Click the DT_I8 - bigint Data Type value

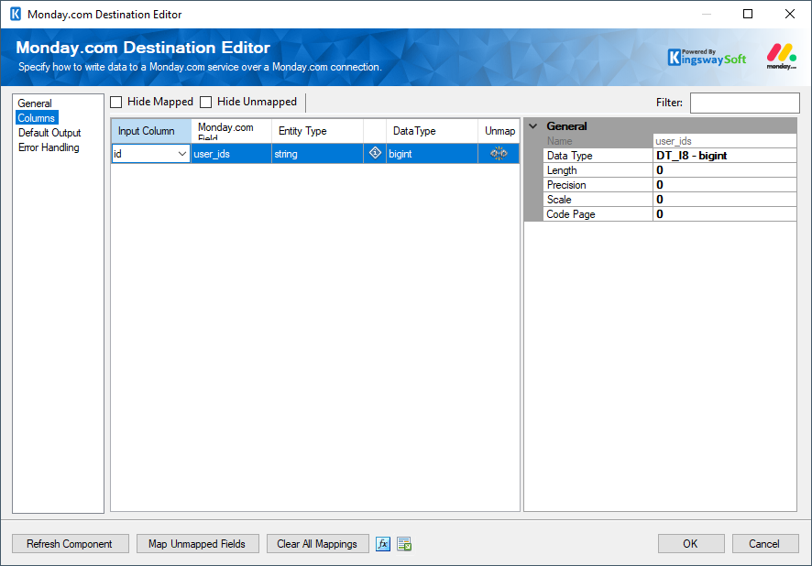(x=725, y=155)
